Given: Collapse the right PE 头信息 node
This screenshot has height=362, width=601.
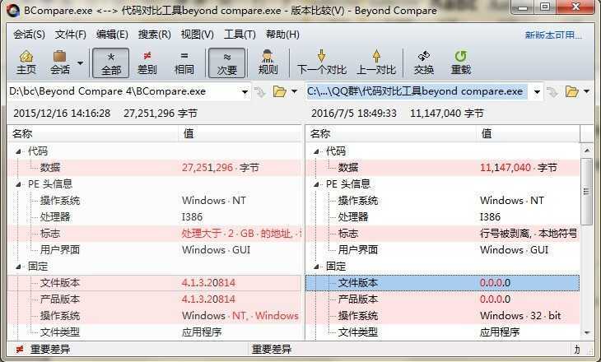Looking at the screenshot, I should tap(316, 184).
